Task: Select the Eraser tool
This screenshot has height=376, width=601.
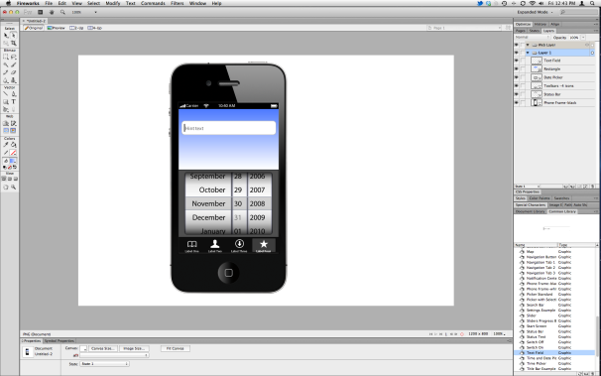Action: 14,72
